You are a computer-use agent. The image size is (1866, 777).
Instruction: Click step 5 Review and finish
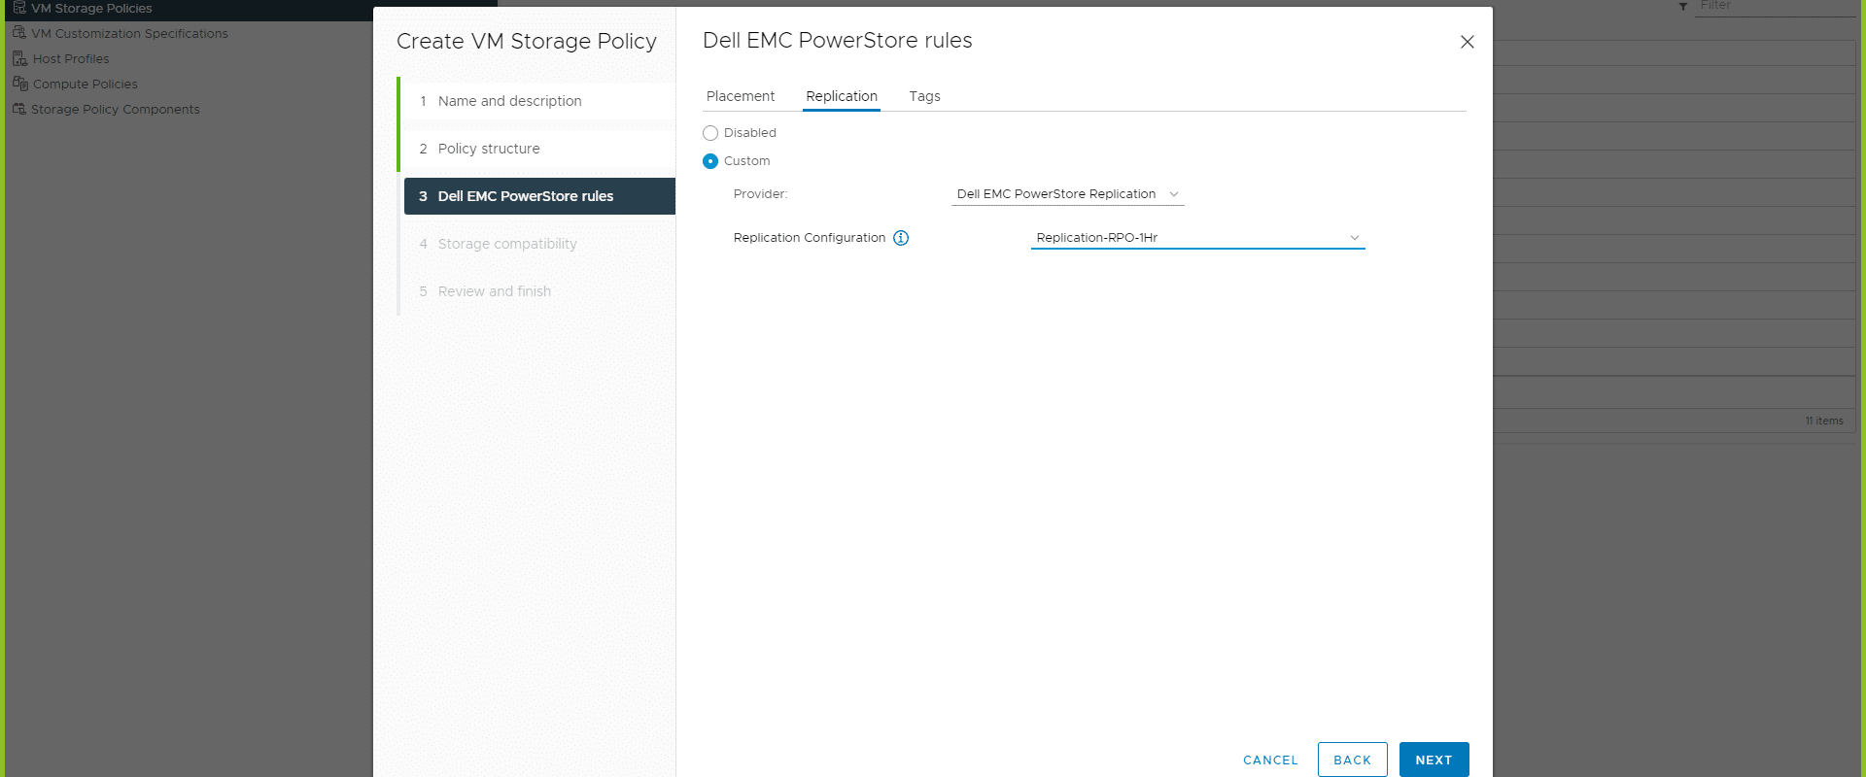pyautogui.click(x=539, y=291)
